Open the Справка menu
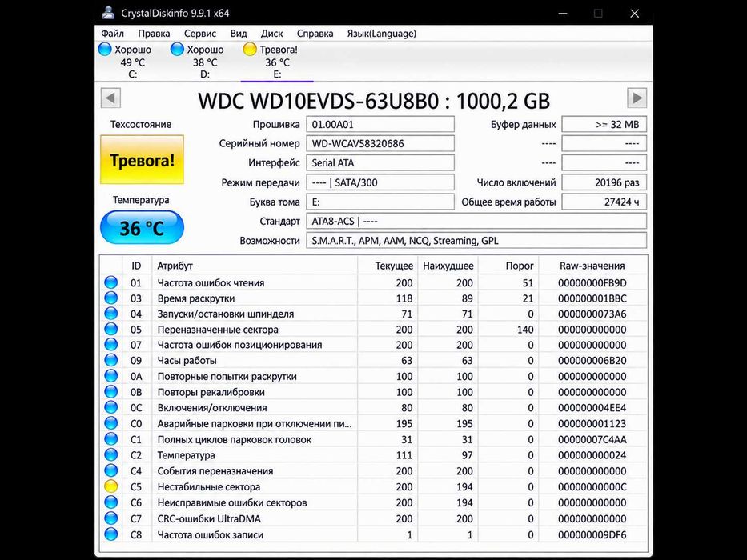 pos(315,34)
